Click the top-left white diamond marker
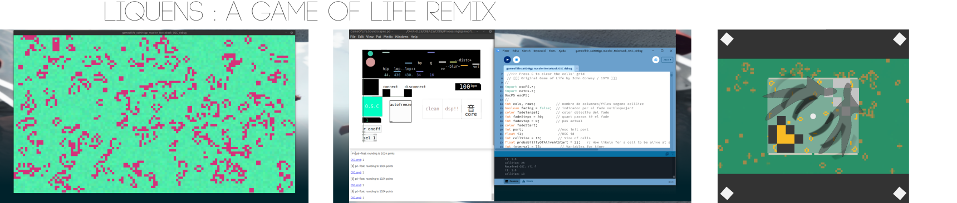The height and width of the screenshot is (203, 957). coord(727,39)
